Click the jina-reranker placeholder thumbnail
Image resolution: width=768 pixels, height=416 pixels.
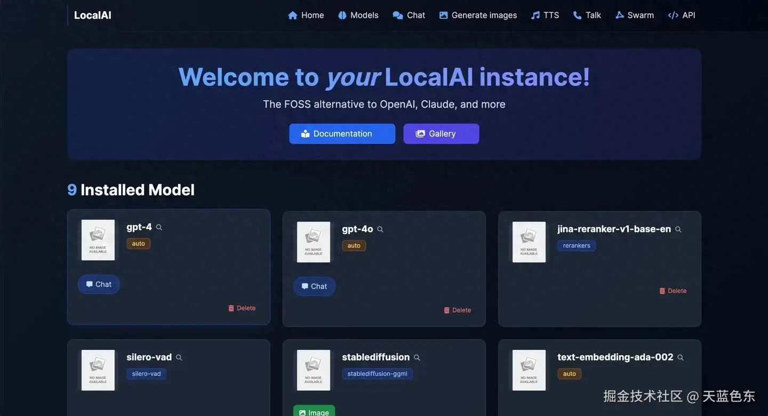(x=529, y=242)
